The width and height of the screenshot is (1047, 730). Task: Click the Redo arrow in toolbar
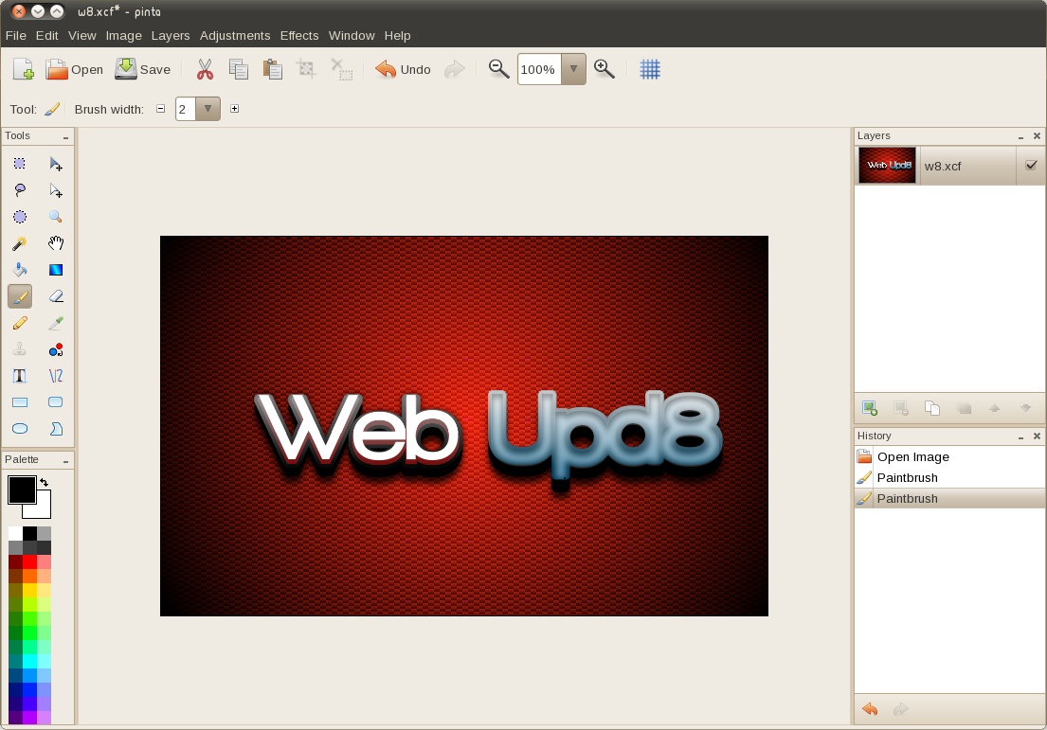tap(454, 69)
